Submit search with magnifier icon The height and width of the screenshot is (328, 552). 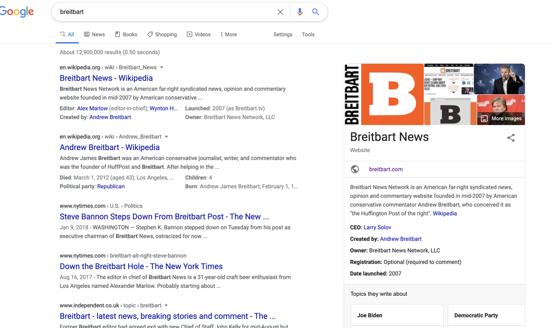(316, 12)
